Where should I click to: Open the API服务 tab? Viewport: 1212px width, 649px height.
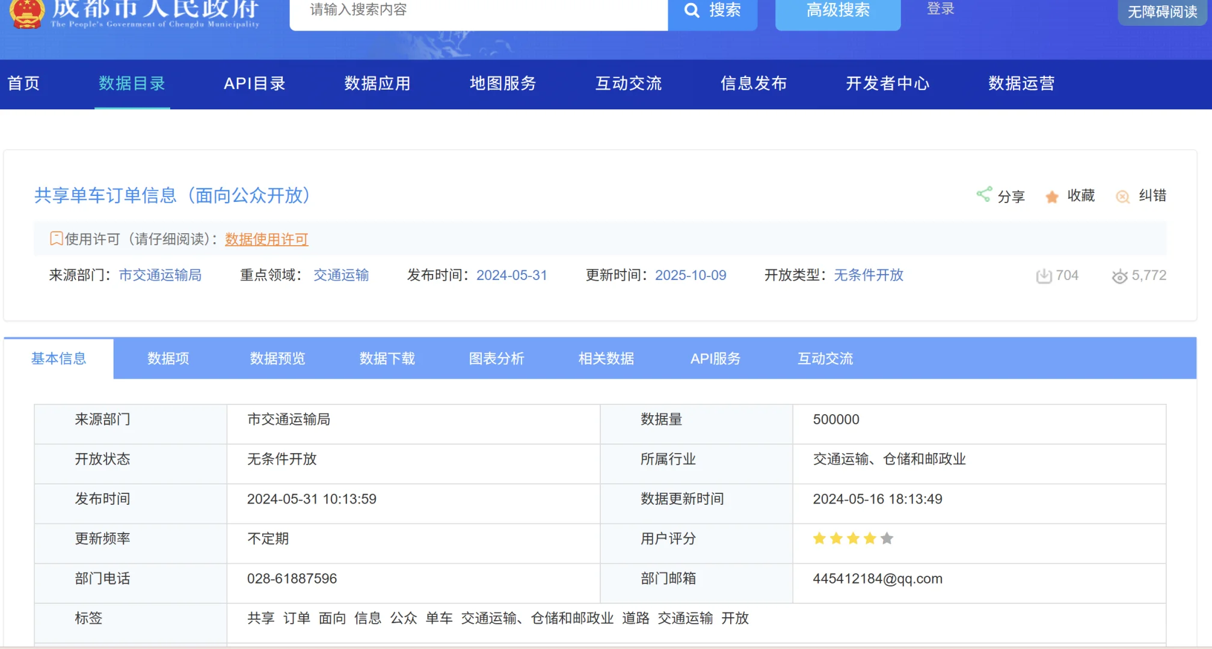click(x=715, y=359)
